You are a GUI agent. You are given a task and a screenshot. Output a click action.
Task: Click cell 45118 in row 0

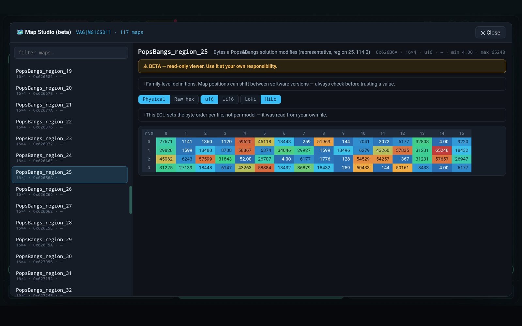coord(264,141)
